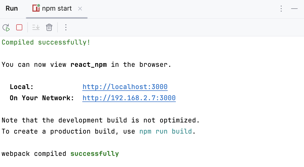Image resolution: width=304 pixels, height=167 pixels.
Task: Open the console's more-options kebab menu
Action: click(x=66, y=27)
